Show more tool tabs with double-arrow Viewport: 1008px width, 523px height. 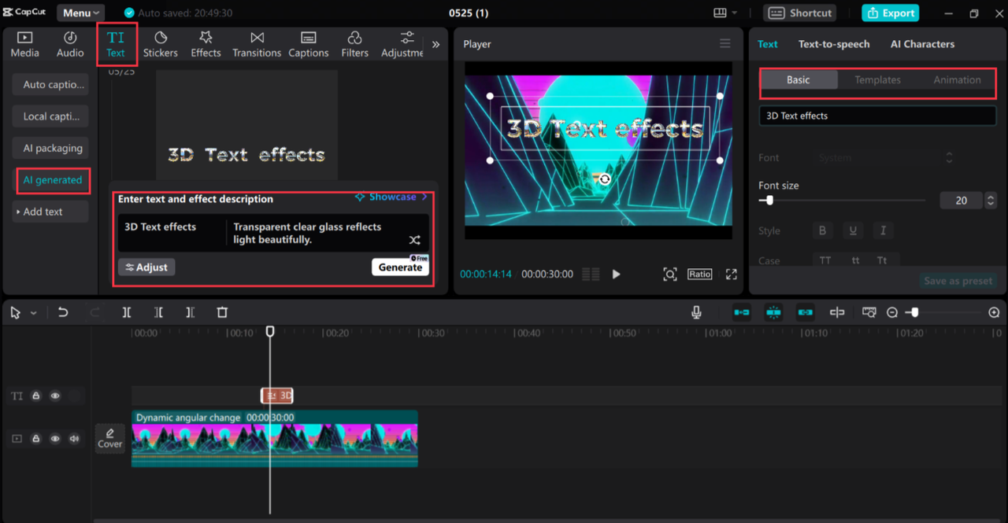click(435, 45)
